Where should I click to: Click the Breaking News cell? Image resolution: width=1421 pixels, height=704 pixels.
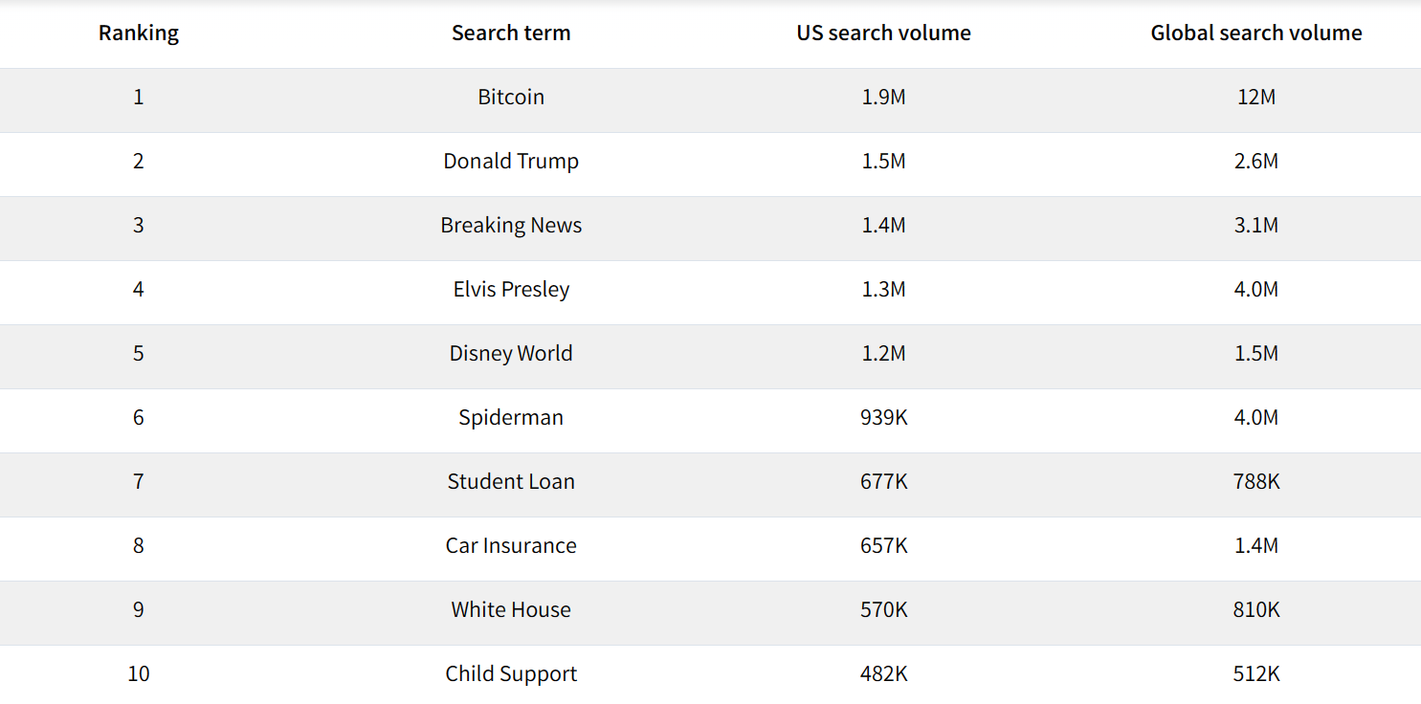click(x=511, y=225)
